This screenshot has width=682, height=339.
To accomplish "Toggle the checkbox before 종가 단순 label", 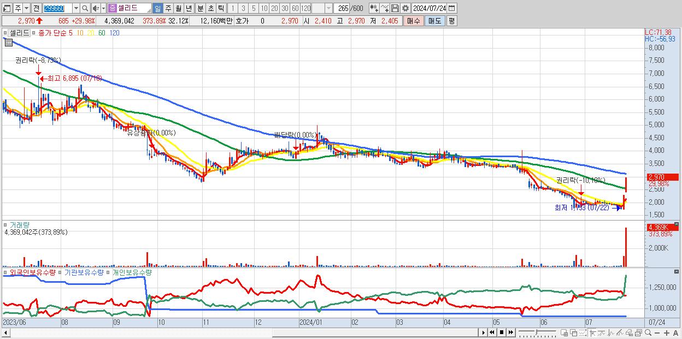I will [x=34, y=33].
